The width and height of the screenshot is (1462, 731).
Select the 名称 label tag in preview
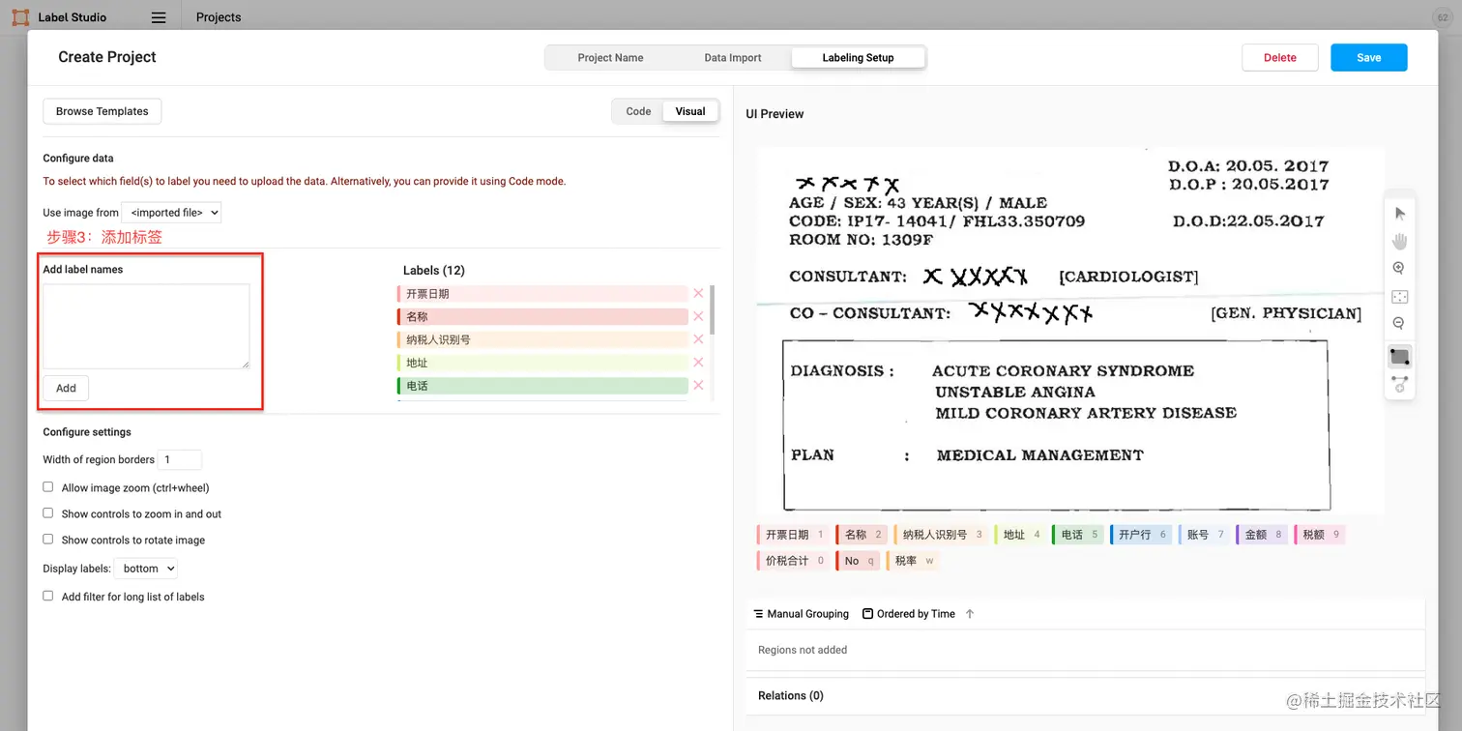(862, 534)
